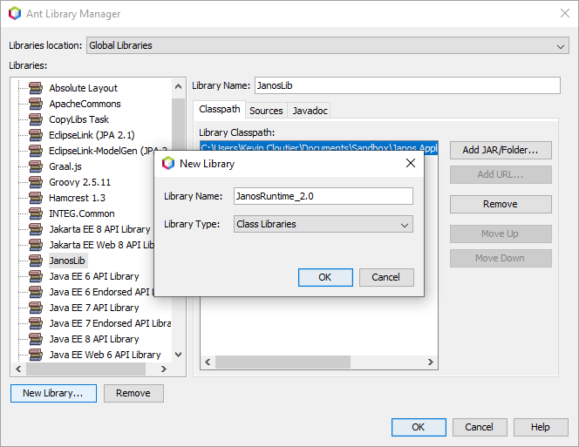Click the classpath horizontal scrollbar thumb
The height and width of the screenshot is (447, 579).
coord(283,362)
